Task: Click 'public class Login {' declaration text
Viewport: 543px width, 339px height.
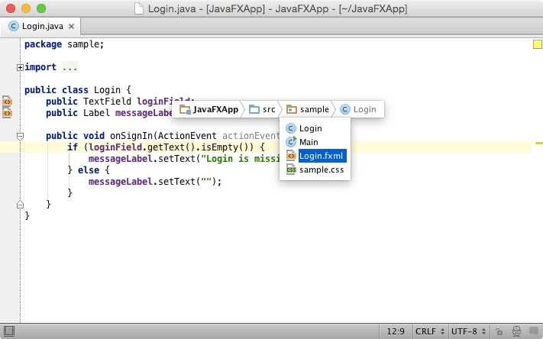Action: coord(78,90)
